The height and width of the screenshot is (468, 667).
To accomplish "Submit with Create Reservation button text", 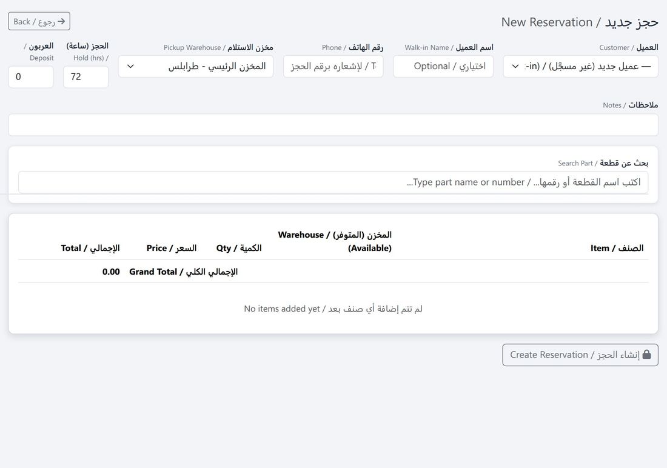I will click(575, 355).
